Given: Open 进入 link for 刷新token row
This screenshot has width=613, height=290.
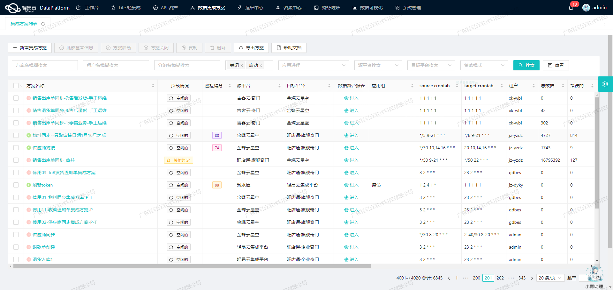Looking at the screenshot, I should click(x=351, y=185).
